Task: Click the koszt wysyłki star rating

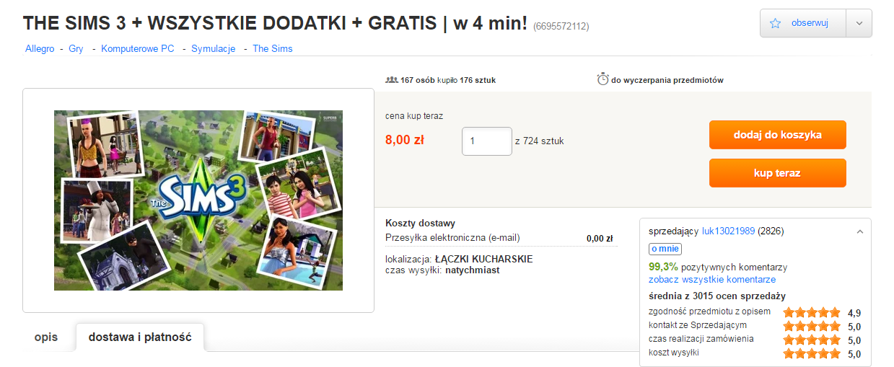Action: pos(812,353)
